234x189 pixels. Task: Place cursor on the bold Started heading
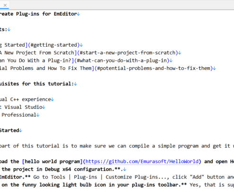(x=9, y=130)
